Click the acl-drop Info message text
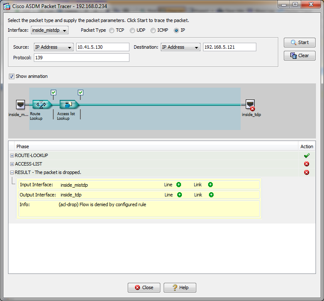The width and height of the screenshot is (324, 301). (x=102, y=204)
